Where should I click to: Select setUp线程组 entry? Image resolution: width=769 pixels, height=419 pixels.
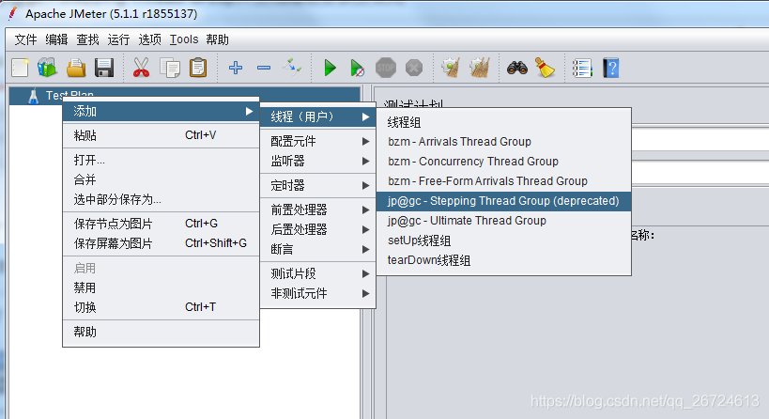pyautogui.click(x=503, y=241)
